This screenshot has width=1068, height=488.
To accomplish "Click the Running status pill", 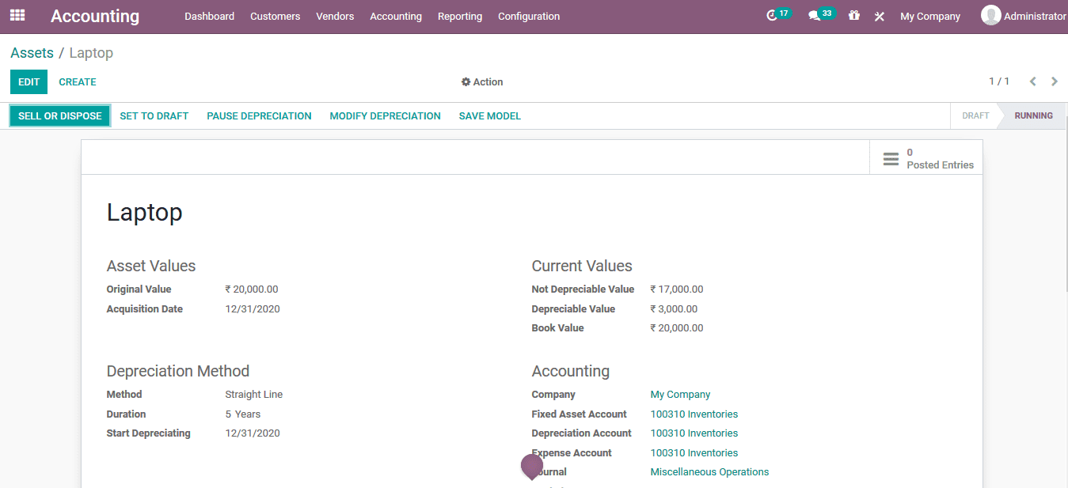I will tap(1032, 115).
